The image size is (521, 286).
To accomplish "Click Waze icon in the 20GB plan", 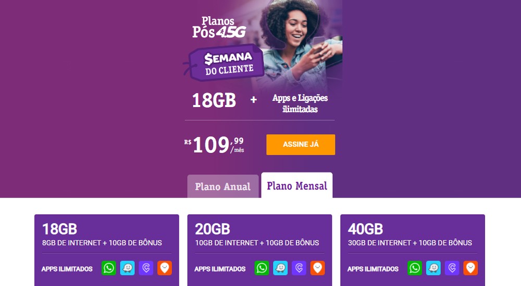I will click(x=280, y=268).
